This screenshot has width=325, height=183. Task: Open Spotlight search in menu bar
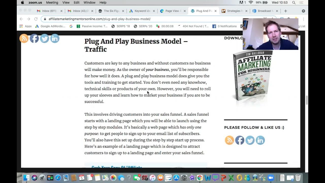(x=294, y=3)
